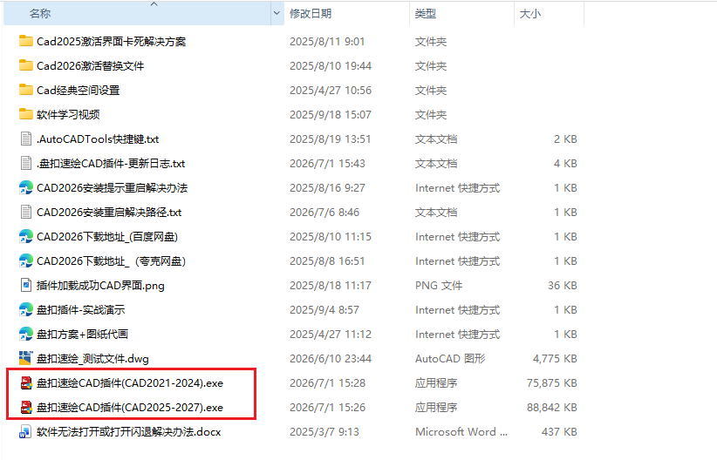This screenshot has height=460, width=717.
Task: Select file name .AutoCADTools快捷键.txt
Action: [98, 139]
